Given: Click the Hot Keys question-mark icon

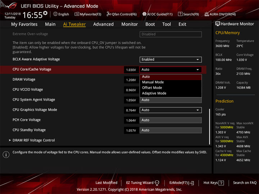Looking at the screenshot, I should pos(221,183).
